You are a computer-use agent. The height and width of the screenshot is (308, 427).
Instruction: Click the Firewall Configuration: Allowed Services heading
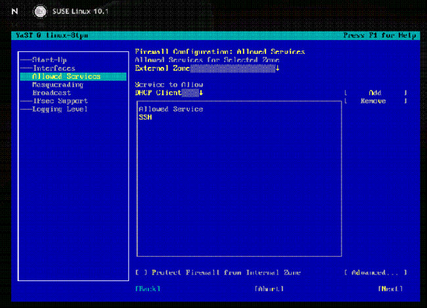[x=220, y=52]
